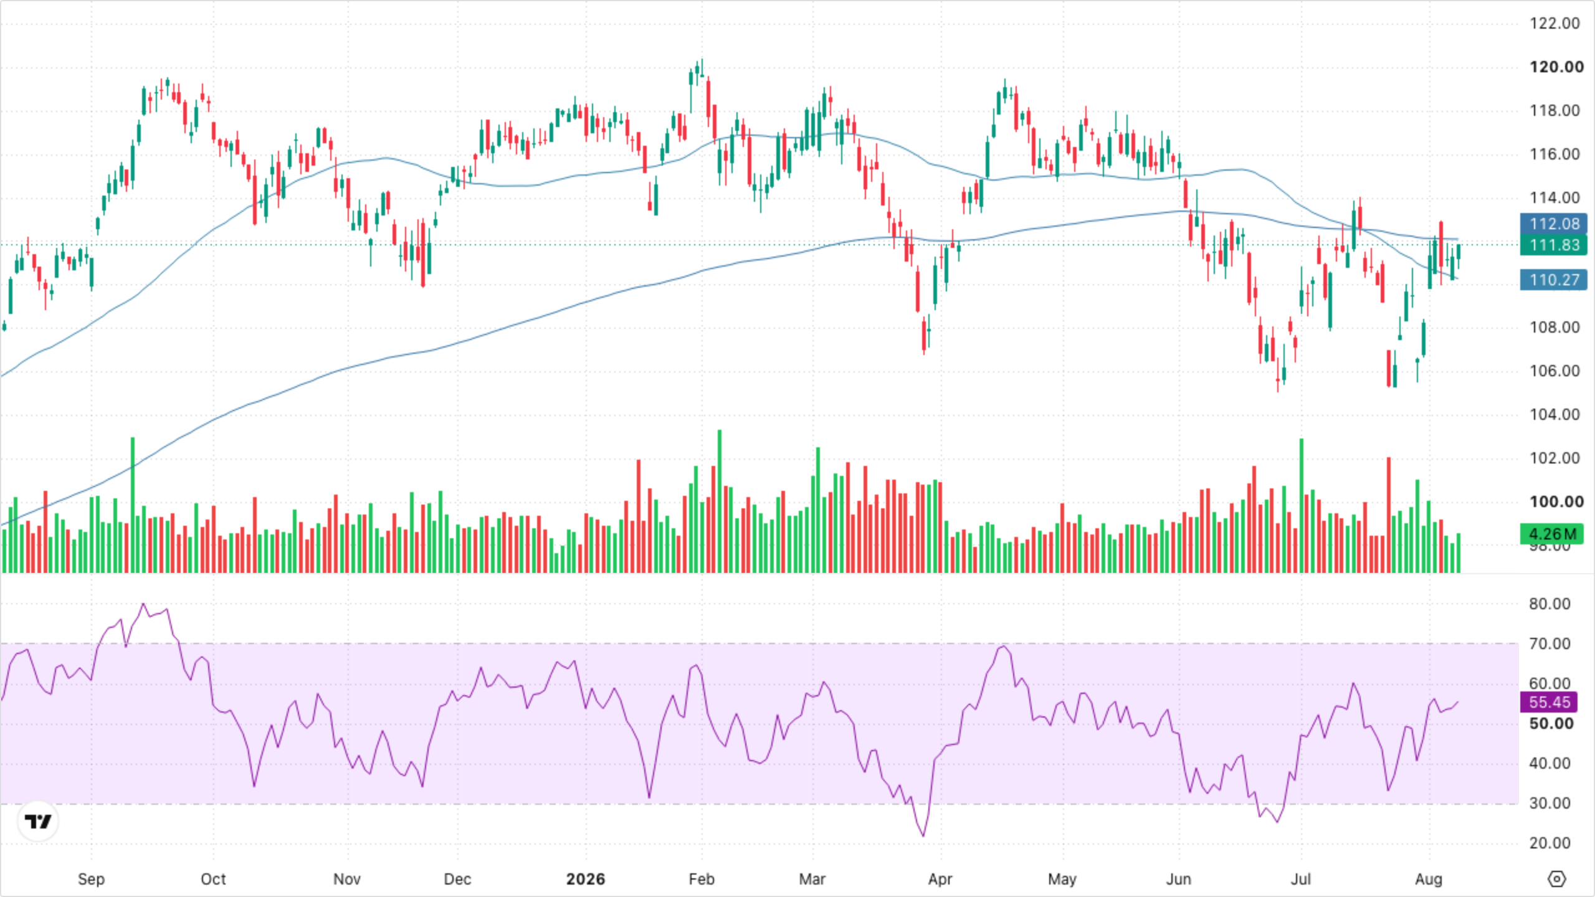Viewport: 1595px width, 897px height.
Task: Click the 106.00 price scale label
Action: tap(1555, 371)
